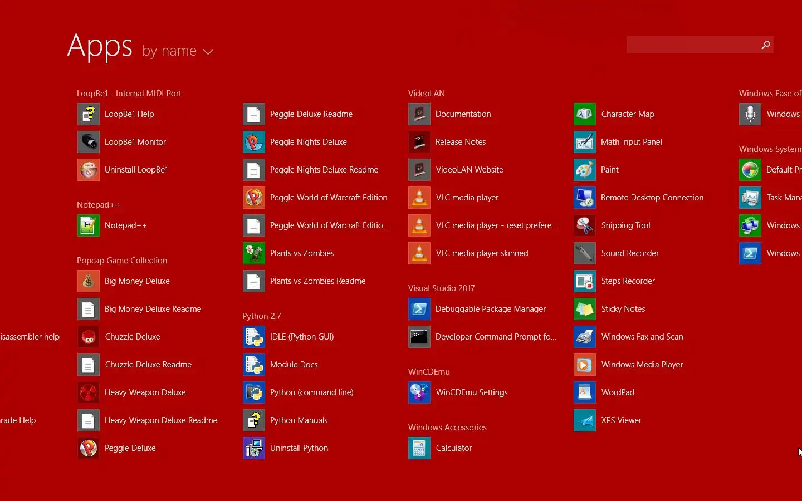Open Debuggable Package Manager icon

tap(419, 309)
